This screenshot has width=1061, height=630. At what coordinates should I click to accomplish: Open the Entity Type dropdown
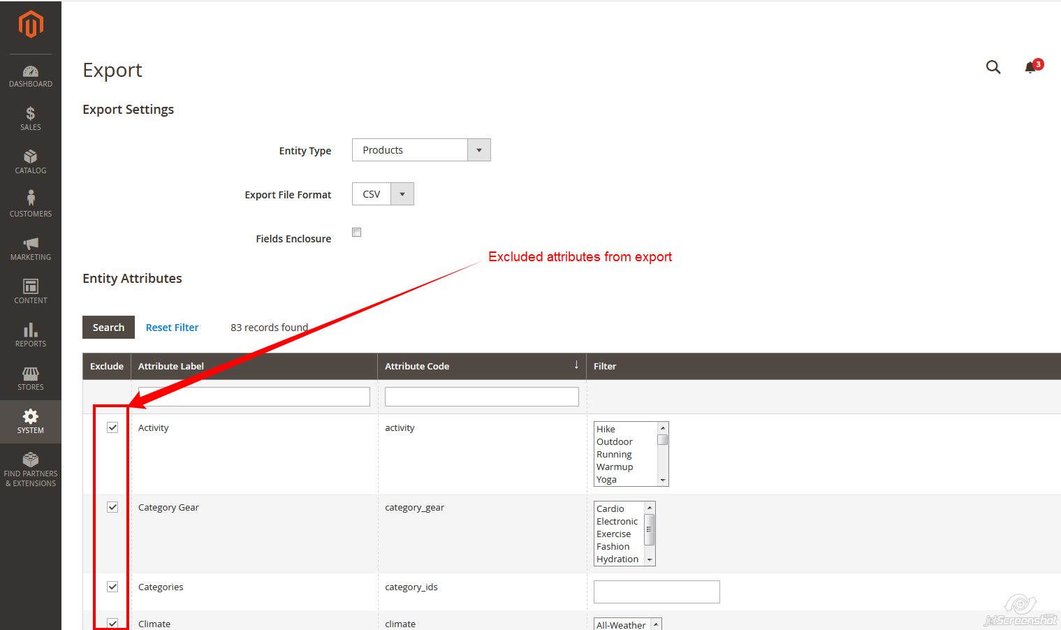coord(421,150)
